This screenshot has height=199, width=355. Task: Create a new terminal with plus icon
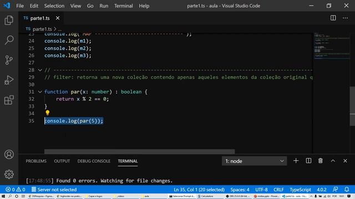[x=296, y=161]
